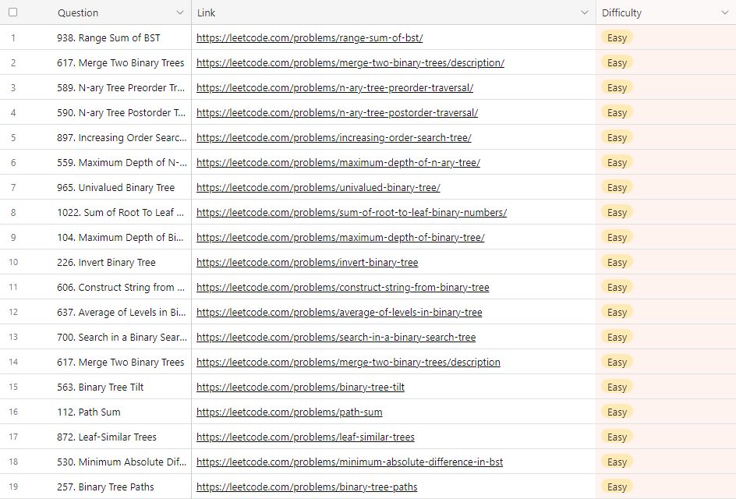
Task: Open the Link column dropdown arrow
Action: pyautogui.click(x=585, y=12)
